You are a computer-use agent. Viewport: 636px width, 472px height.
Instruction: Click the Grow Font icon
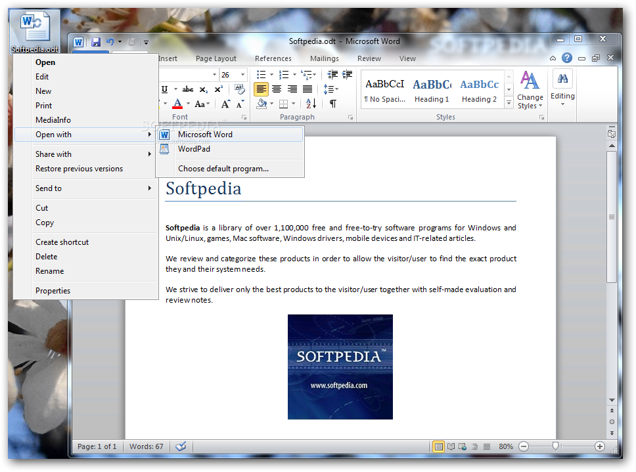tap(225, 104)
